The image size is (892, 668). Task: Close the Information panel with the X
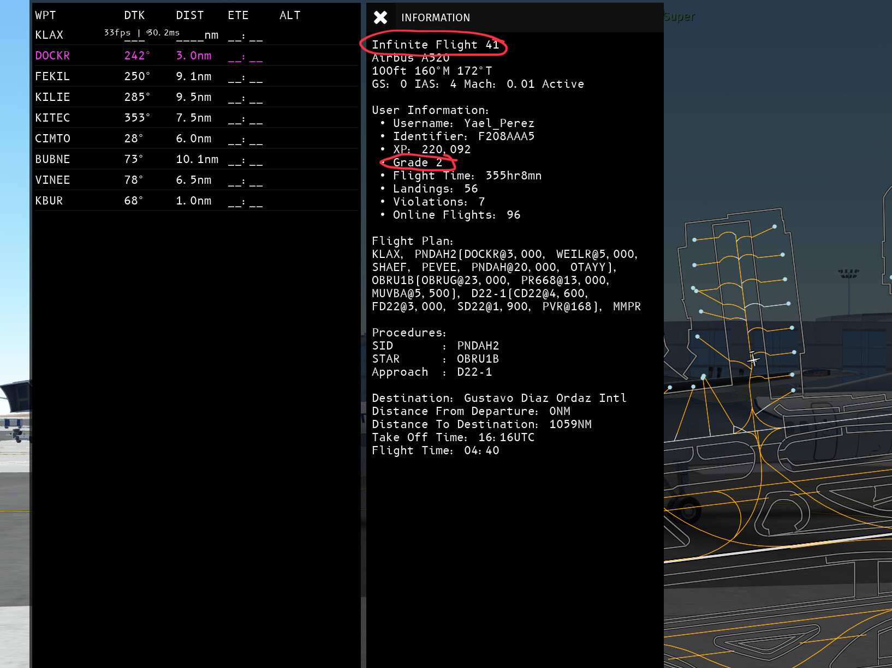pos(380,17)
